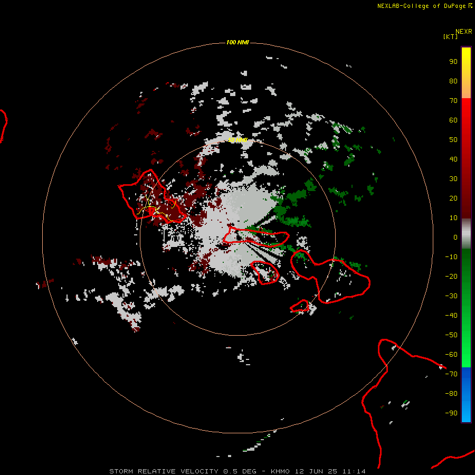475x475 pixels.
Task: Select the -80 knot scale label
Action: coord(451,394)
